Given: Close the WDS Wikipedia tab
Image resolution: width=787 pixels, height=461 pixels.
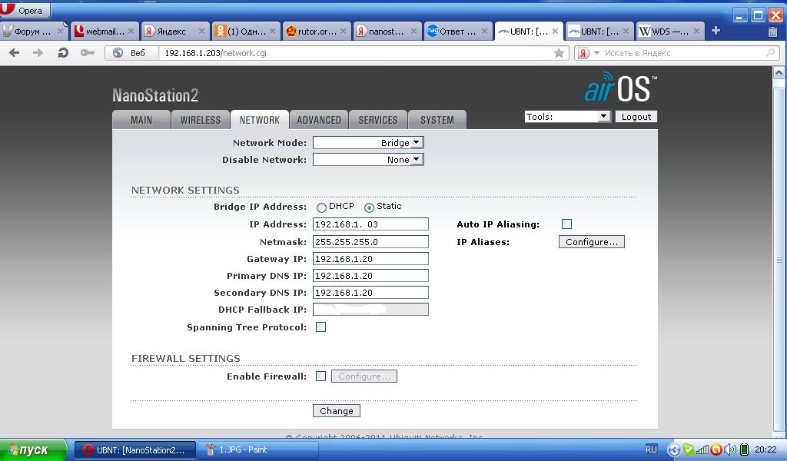Looking at the screenshot, I should coord(696,31).
